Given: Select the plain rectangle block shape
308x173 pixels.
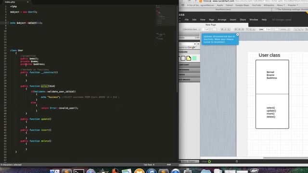Looking at the screenshot, I should point(183,58).
